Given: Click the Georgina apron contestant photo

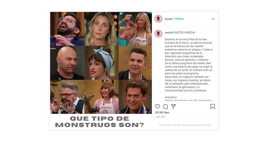Looking at the screenshot, I should (x=101, y=97).
